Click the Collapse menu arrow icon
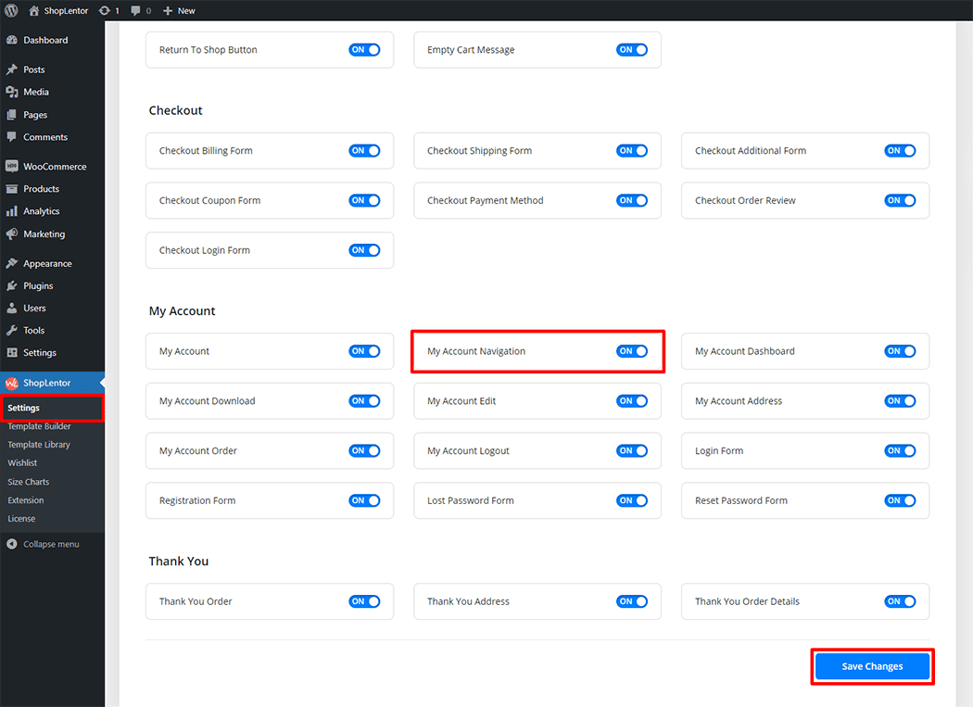Viewport: 973px width, 707px height. (12, 544)
